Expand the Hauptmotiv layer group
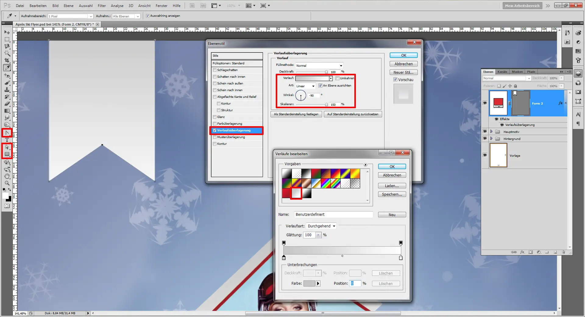The image size is (585, 317). [x=491, y=132]
